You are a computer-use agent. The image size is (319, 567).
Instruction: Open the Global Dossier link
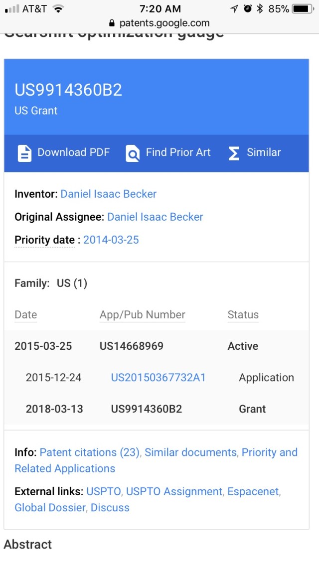50,508
